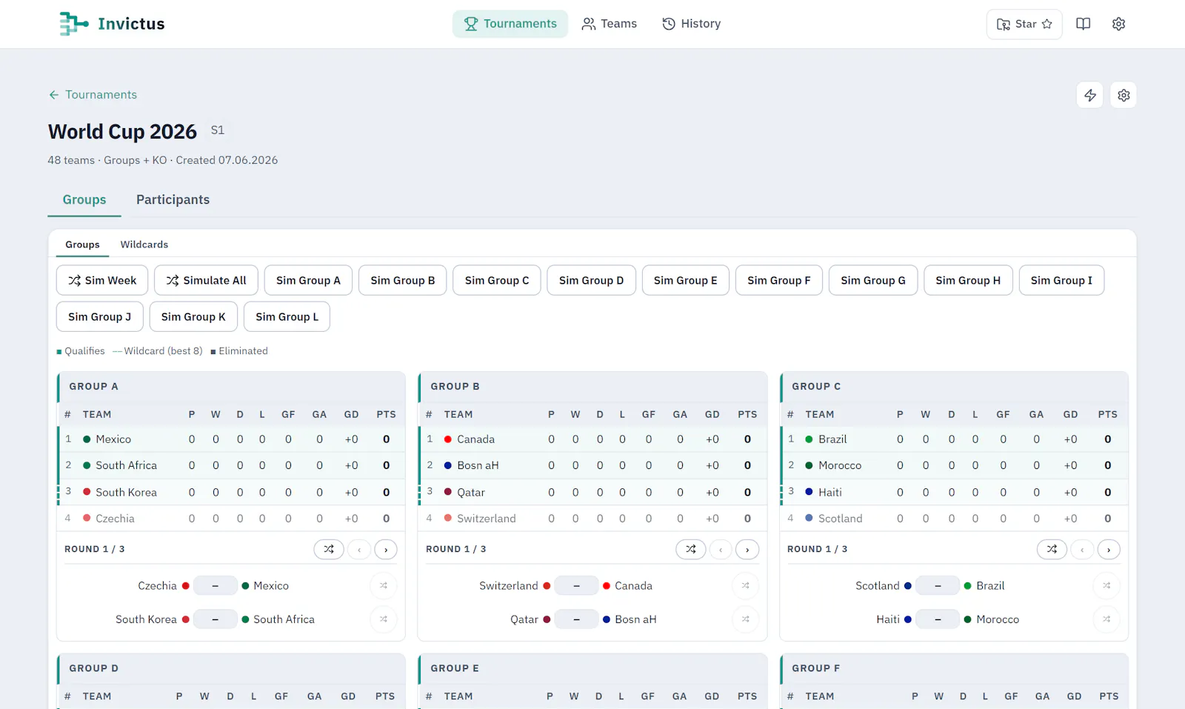Go to next round in Group C
The image size is (1185, 709).
point(1109,549)
